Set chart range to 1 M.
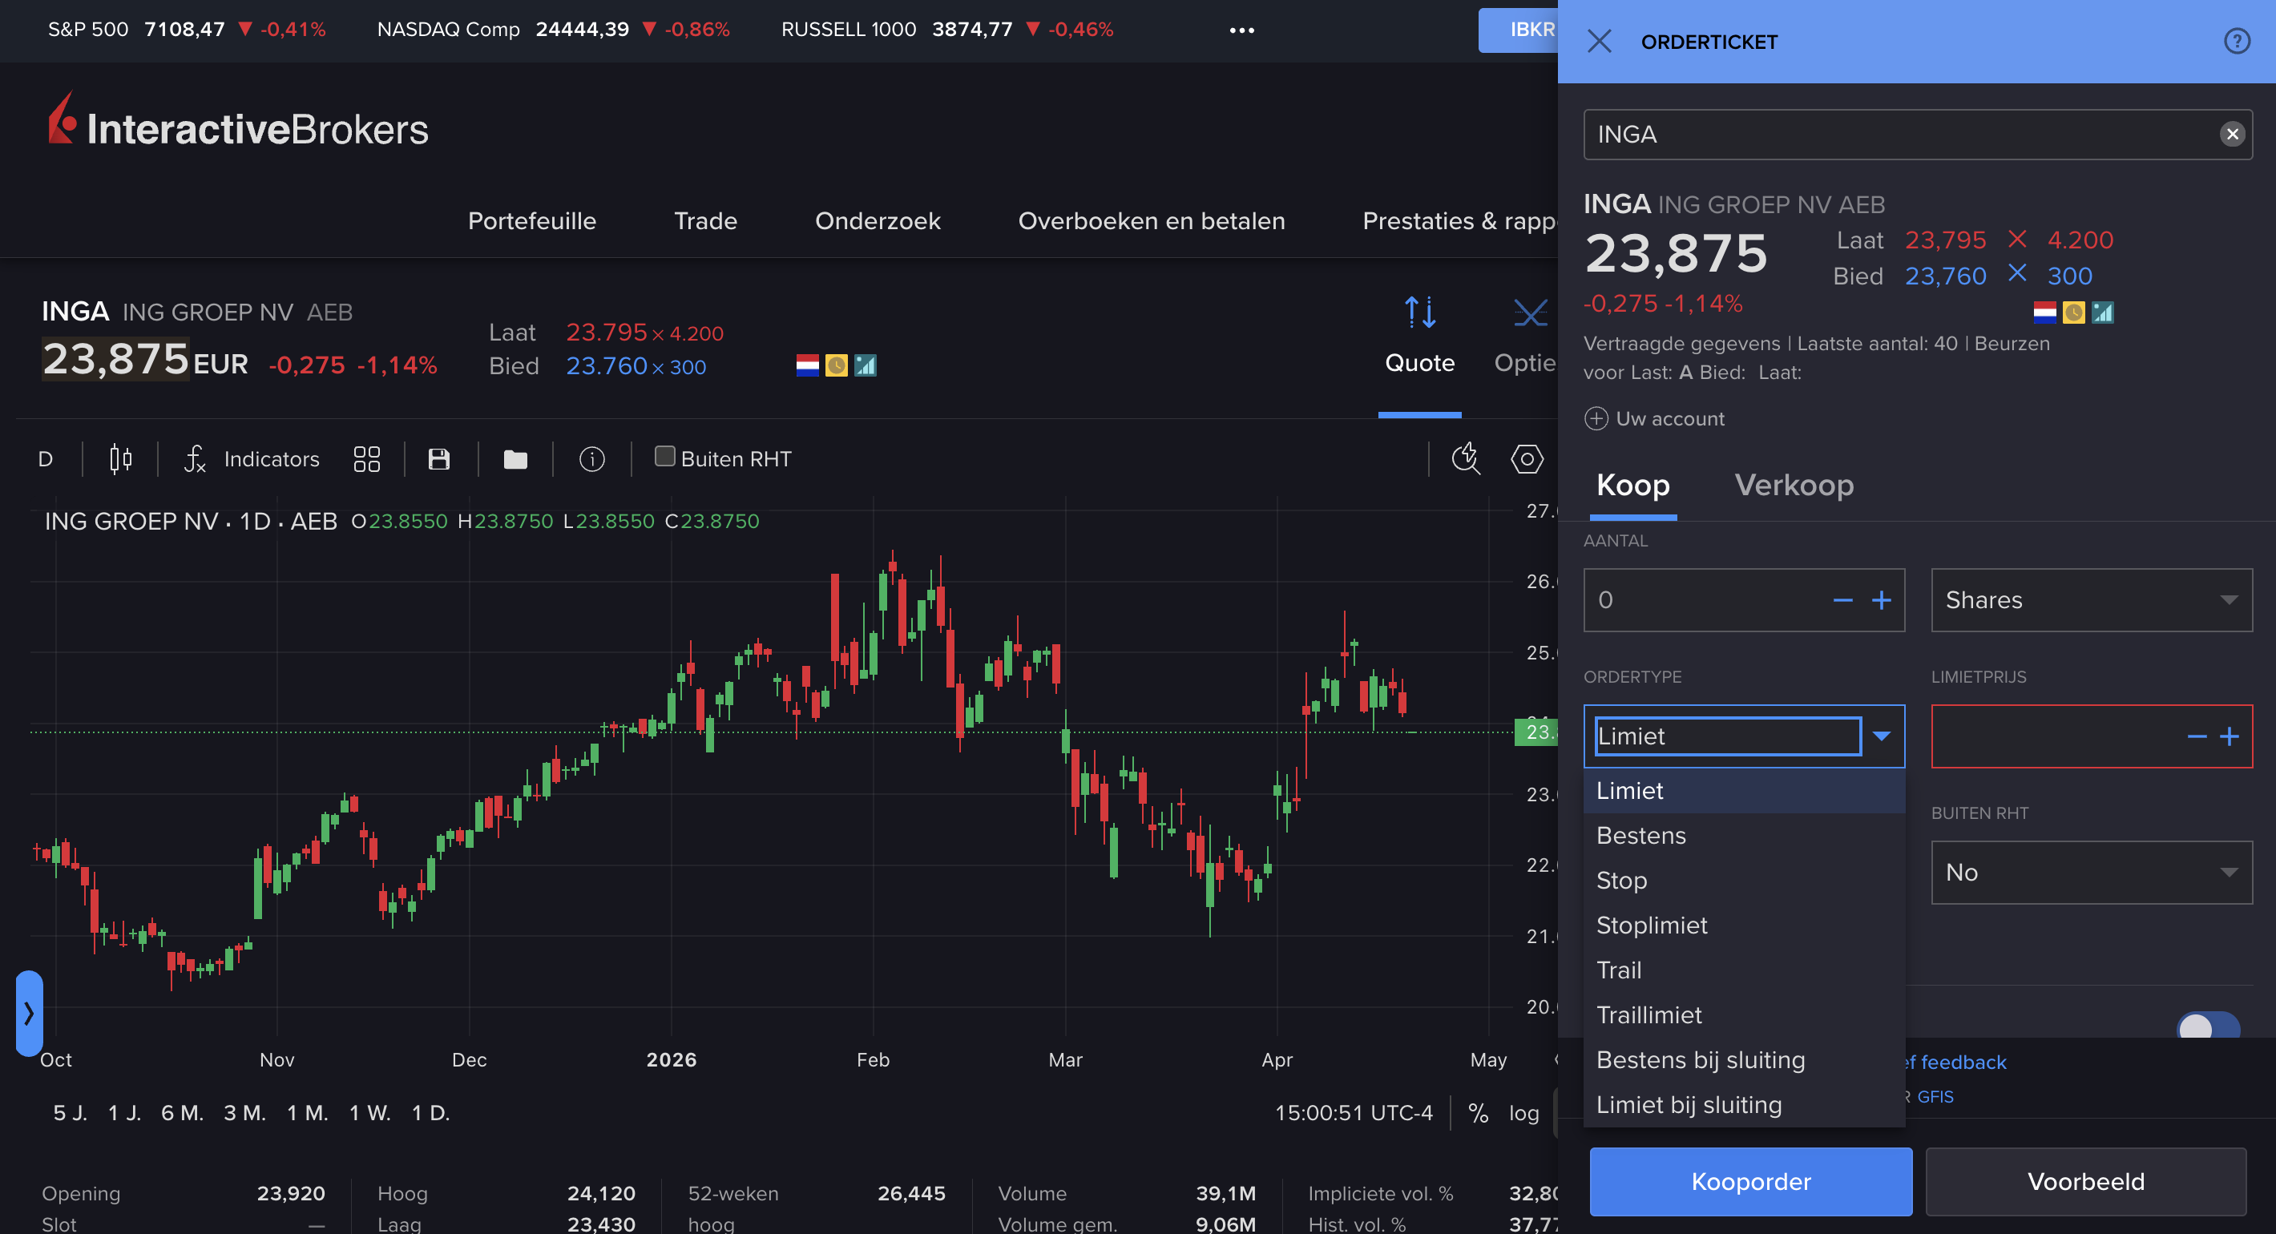This screenshot has width=2276, height=1234. point(308,1113)
